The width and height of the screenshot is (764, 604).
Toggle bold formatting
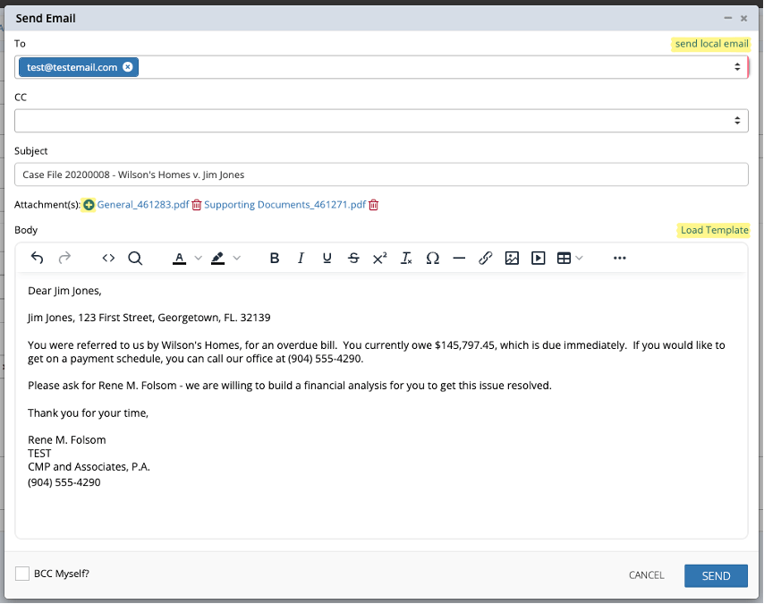pos(275,258)
